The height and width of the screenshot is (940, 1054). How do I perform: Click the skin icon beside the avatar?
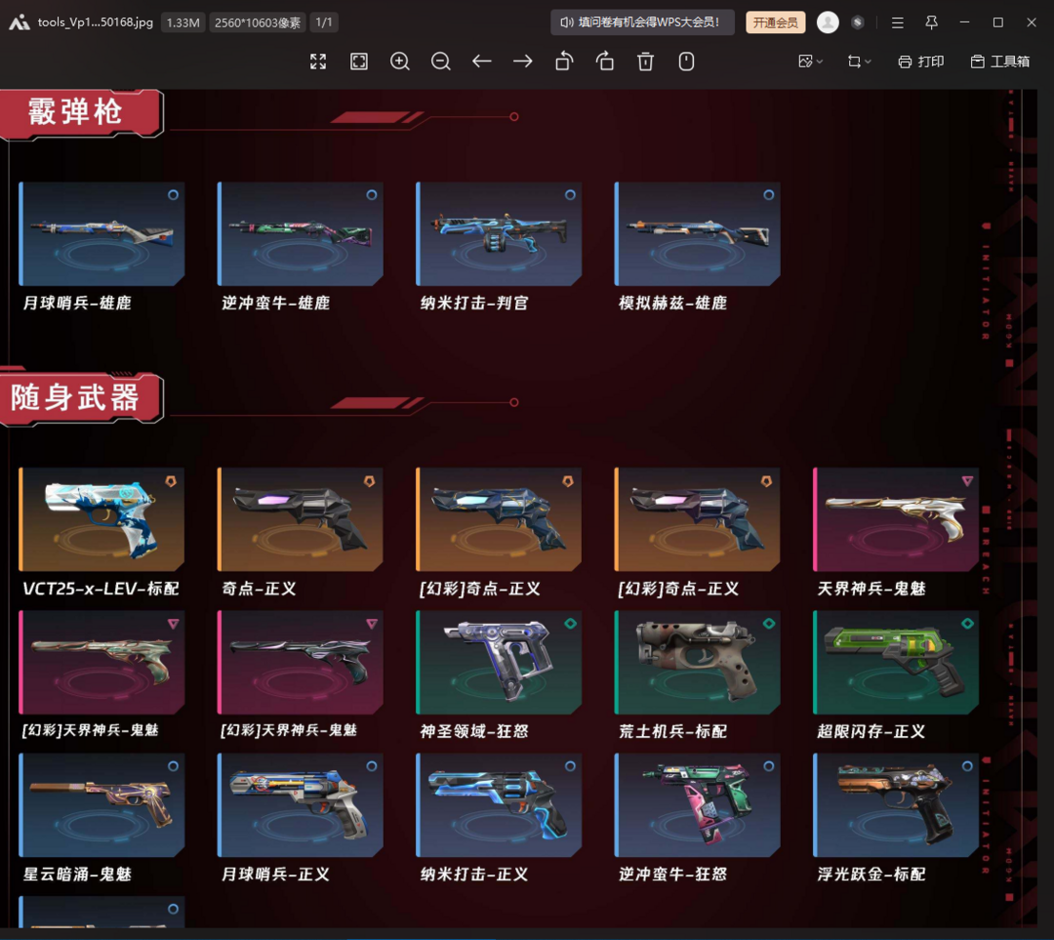[x=857, y=22]
